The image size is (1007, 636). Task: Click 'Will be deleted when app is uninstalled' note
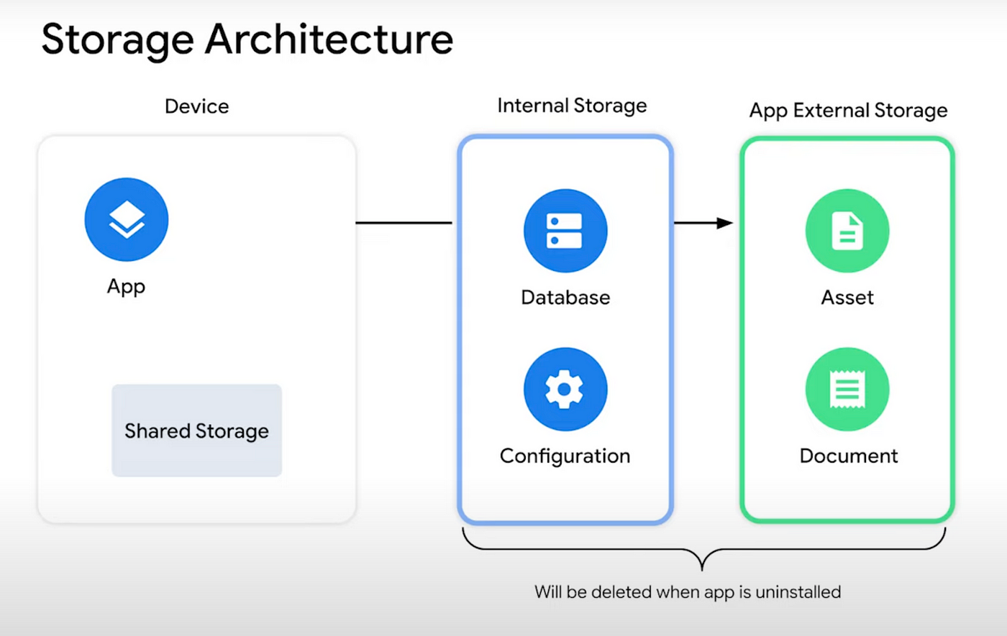coord(688,592)
